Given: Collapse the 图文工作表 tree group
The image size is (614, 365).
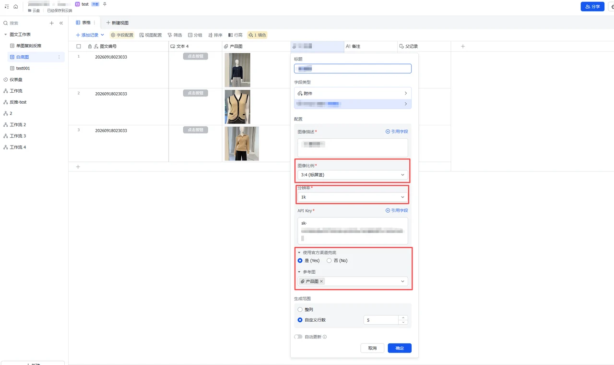Looking at the screenshot, I should 5,35.
